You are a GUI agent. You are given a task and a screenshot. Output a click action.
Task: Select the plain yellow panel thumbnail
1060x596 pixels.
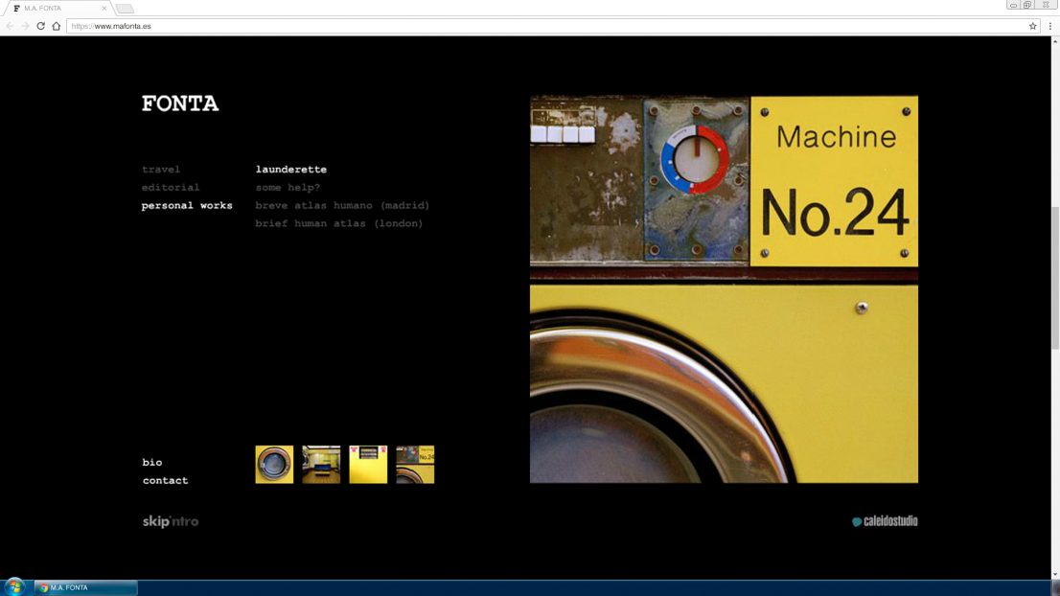click(368, 464)
